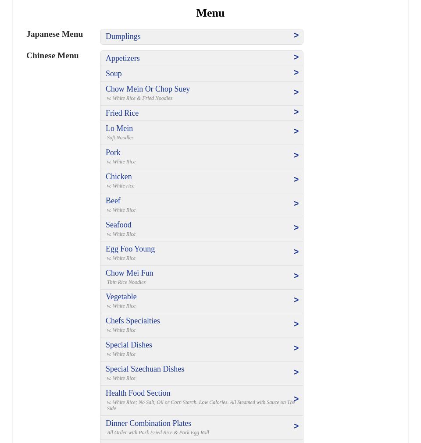Open the Fried Rice category
This screenshot has height=443, width=421.
122,113
